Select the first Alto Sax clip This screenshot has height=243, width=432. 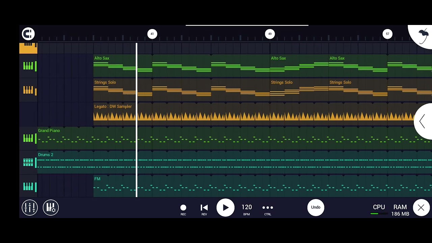pyautogui.click(x=182, y=66)
